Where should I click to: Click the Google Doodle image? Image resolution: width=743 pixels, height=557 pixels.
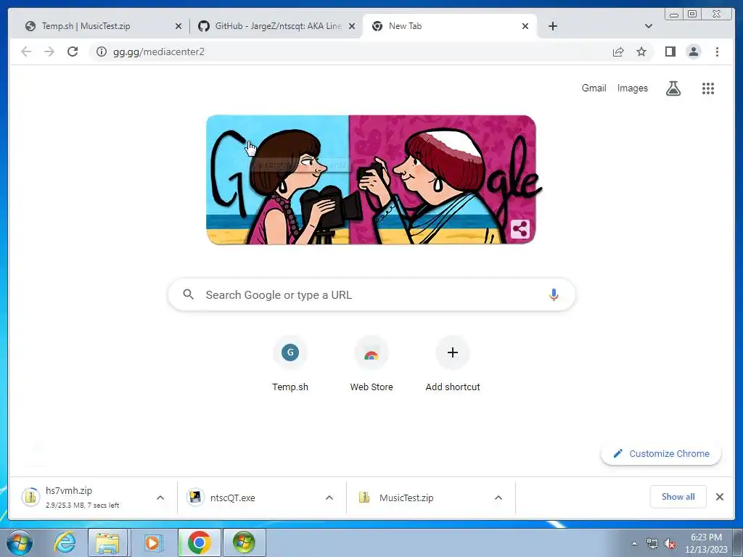tap(371, 180)
